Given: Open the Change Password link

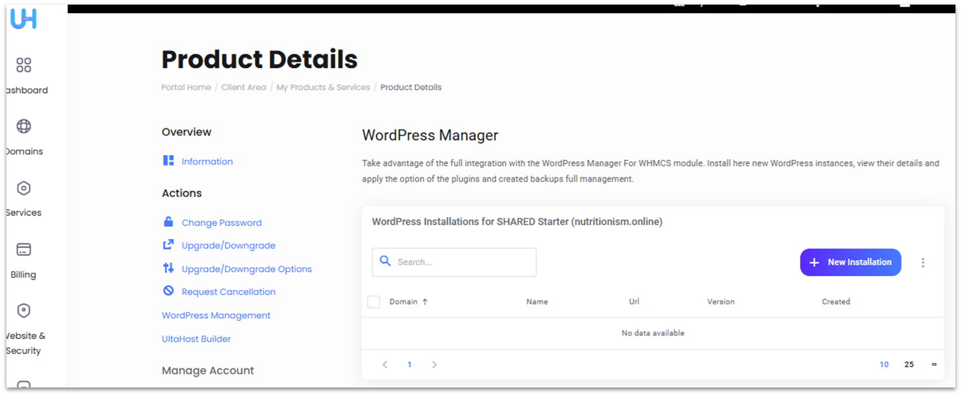Looking at the screenshot, I should (221, 223).
